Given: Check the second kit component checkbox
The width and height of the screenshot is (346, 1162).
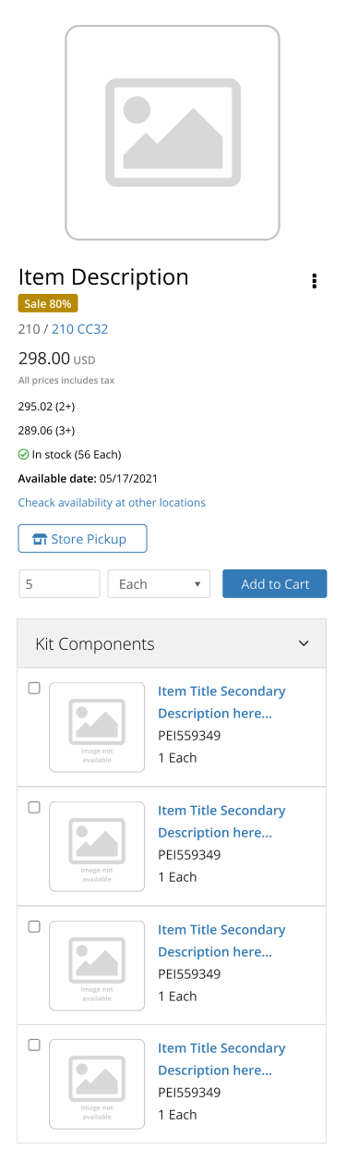Looking at the screenshot, I should [x=34, y=807].
